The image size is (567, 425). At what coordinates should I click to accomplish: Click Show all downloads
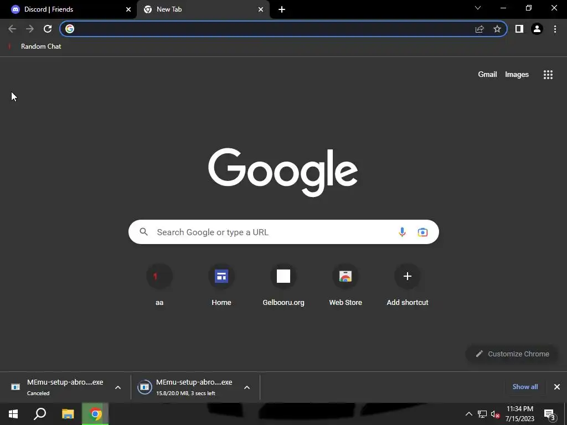525,387
